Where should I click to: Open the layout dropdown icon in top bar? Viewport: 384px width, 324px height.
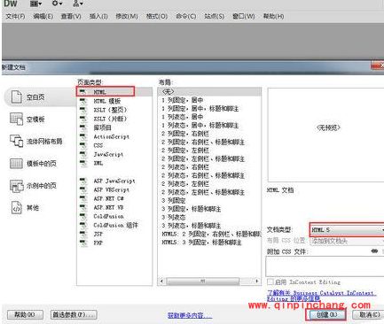click(x=35, y=4)
